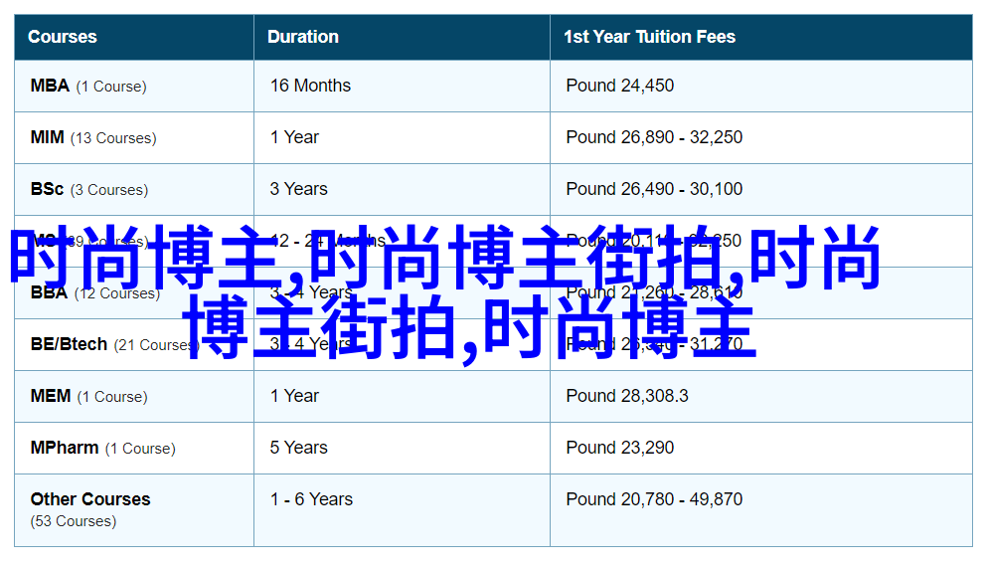Click the 1 - 6 Years duration cell

311,499
